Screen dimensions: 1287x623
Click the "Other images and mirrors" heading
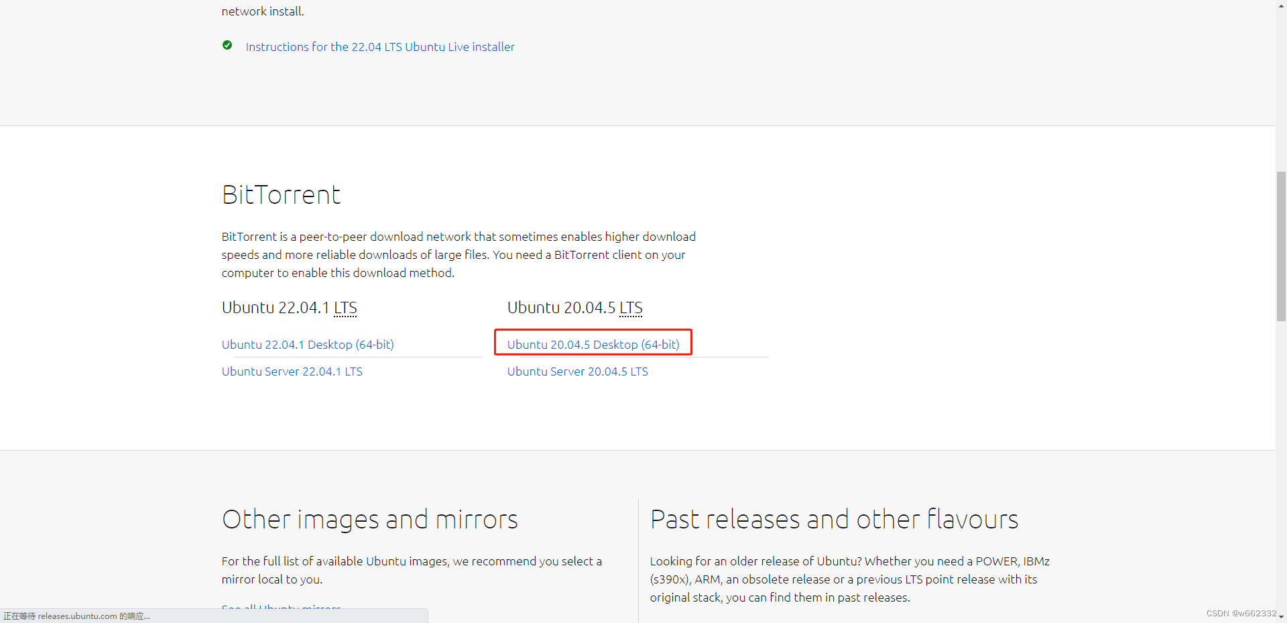point(370,520)
